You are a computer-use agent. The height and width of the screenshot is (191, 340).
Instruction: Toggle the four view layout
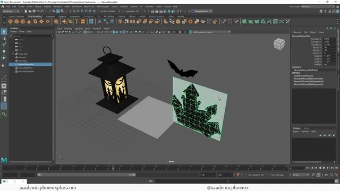(4, 92)
